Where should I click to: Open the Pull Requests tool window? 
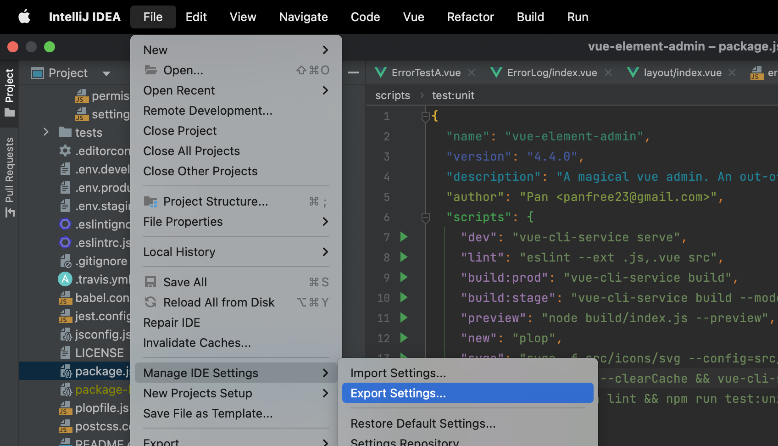click(x=10, y=177)
